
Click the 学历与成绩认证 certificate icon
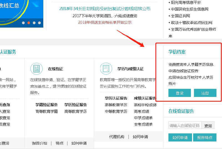(106, 69)
